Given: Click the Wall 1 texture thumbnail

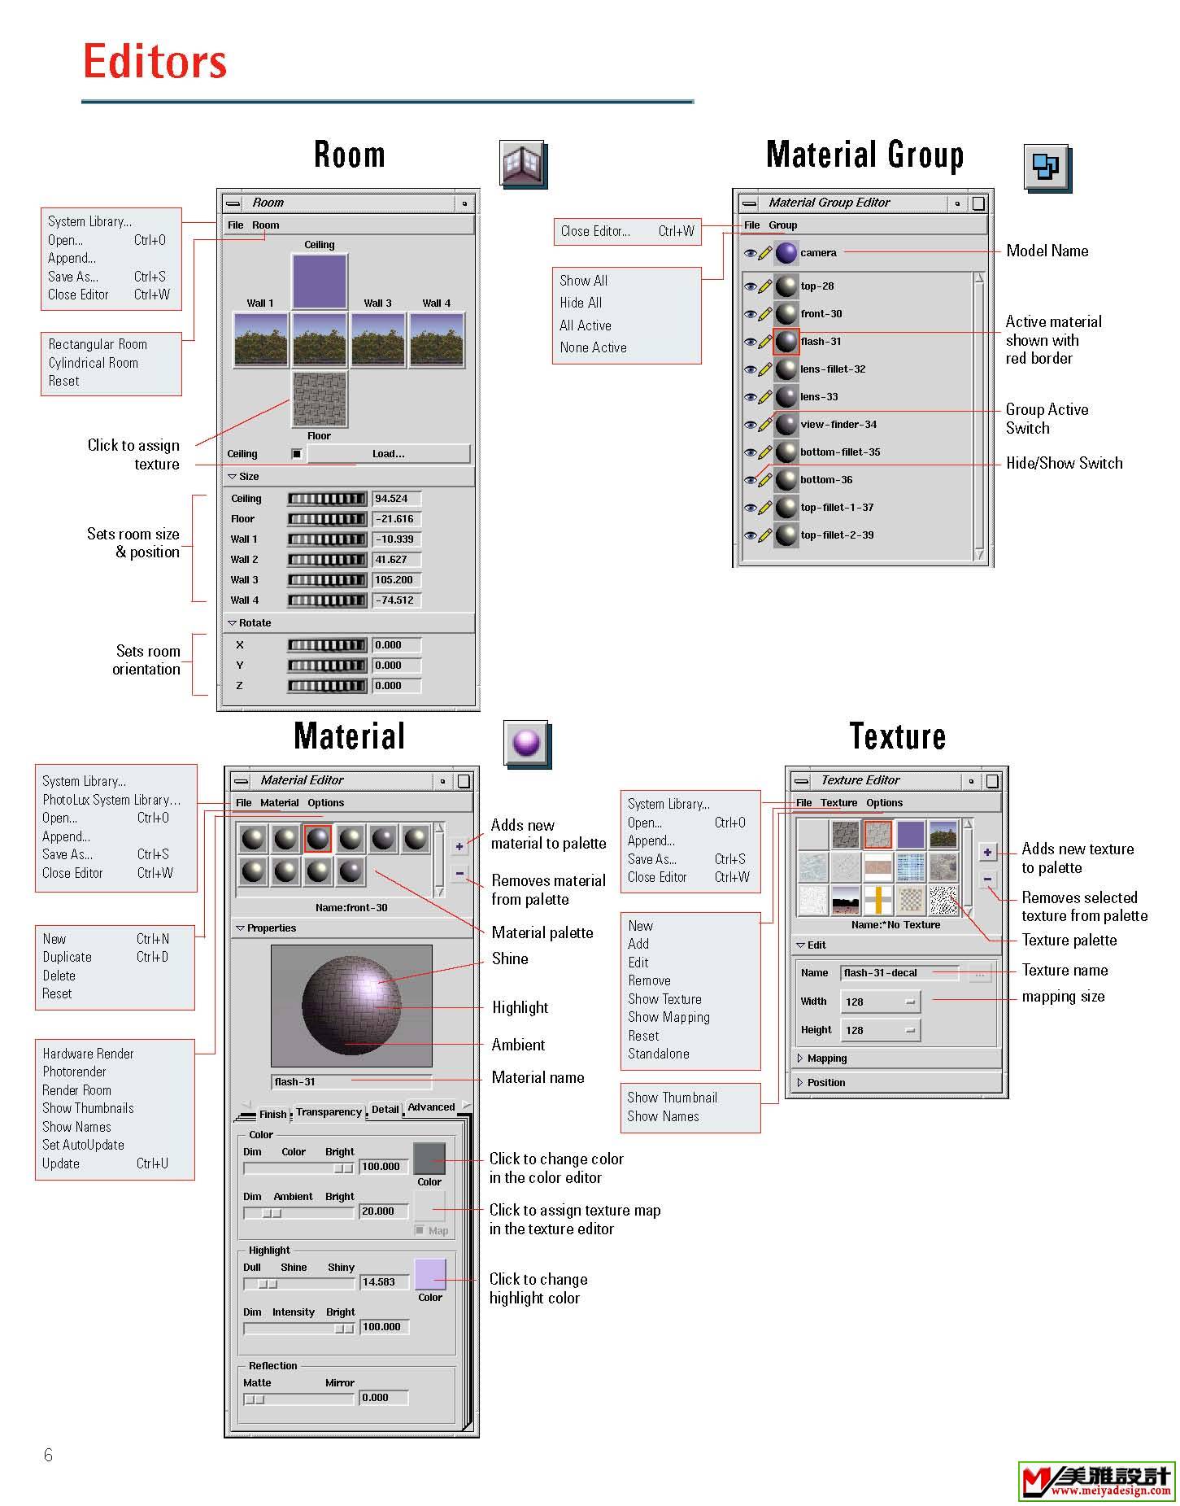Looking at the screenshot, I should coord(261,340).
